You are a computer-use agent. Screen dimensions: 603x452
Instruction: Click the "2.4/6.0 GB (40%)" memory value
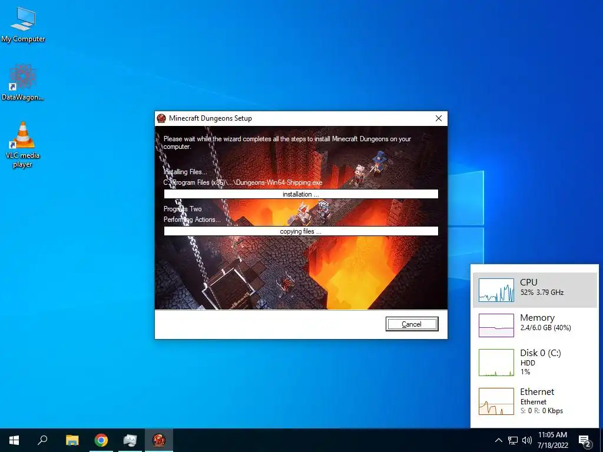[x=546, y=328]
